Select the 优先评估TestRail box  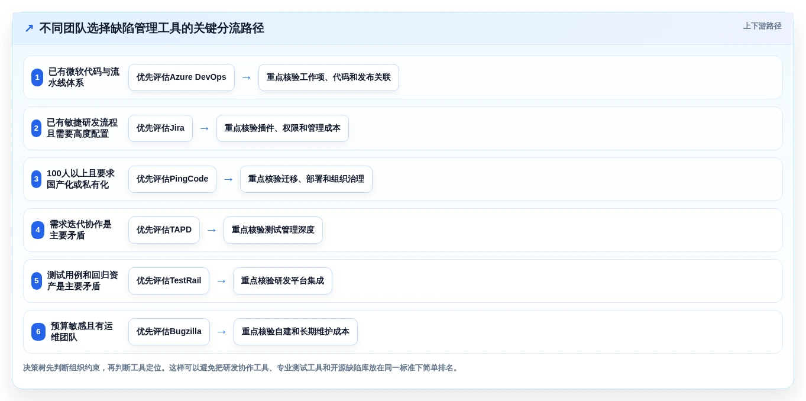(169, 281)
